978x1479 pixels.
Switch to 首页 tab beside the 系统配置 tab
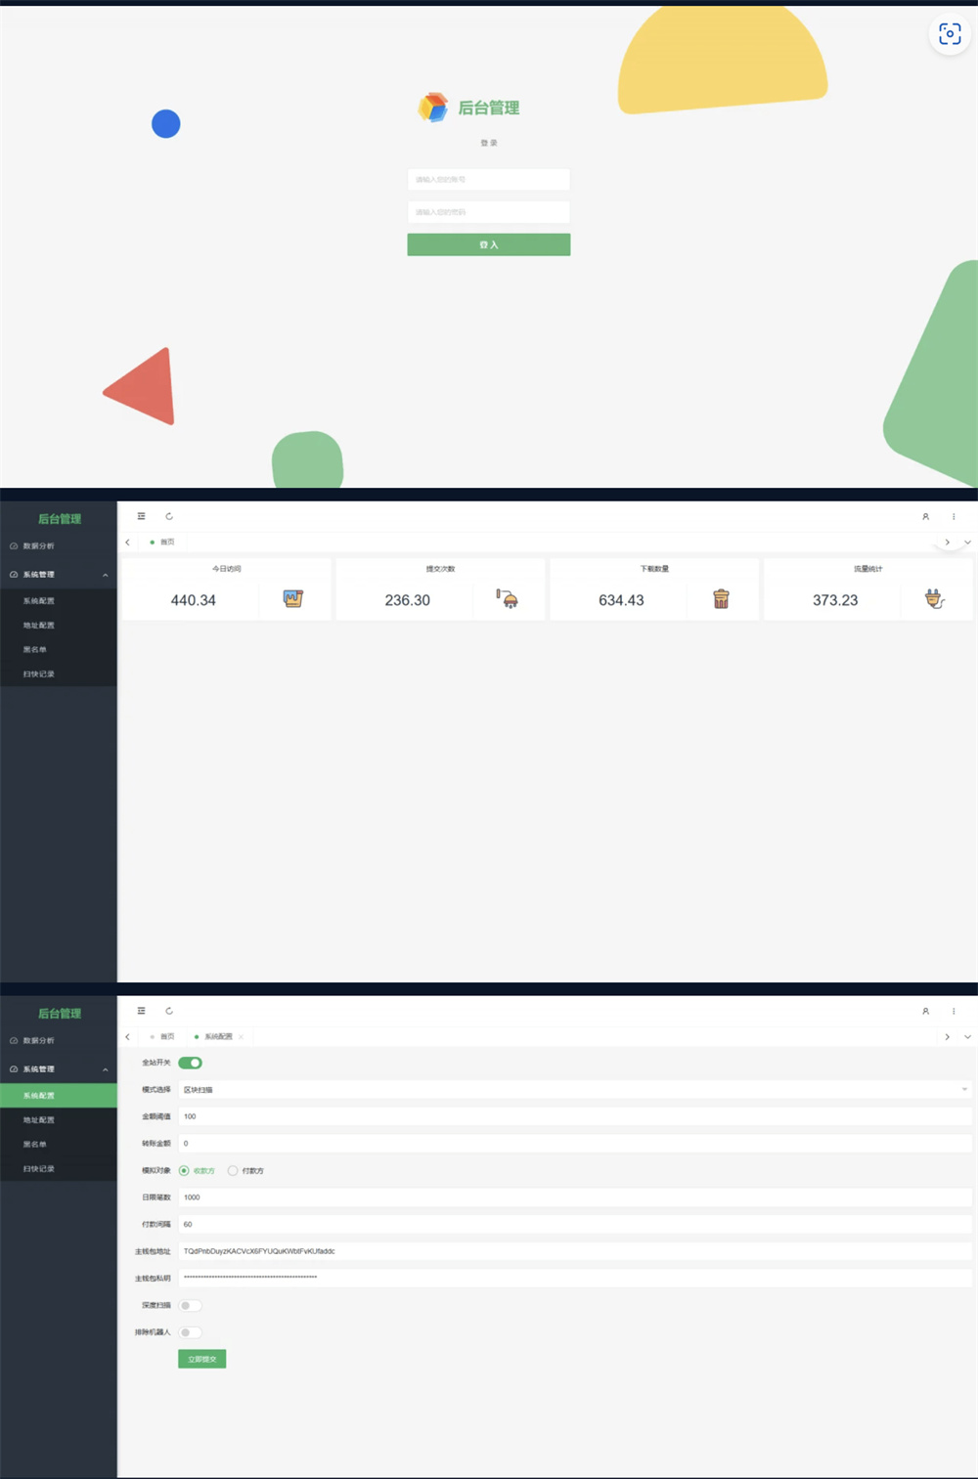click(x=166, y=1037)
